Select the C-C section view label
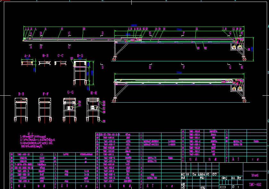The width and height of the screenshot is (269, 189). coord(60,56)
